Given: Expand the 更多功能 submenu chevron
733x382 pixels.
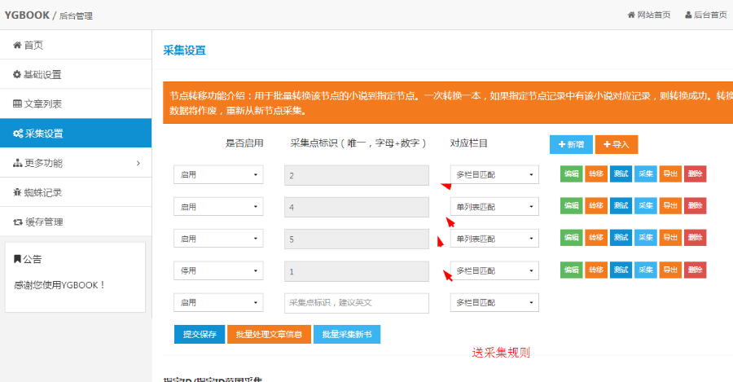Looking at the screenshot, I should click(138, 163).
